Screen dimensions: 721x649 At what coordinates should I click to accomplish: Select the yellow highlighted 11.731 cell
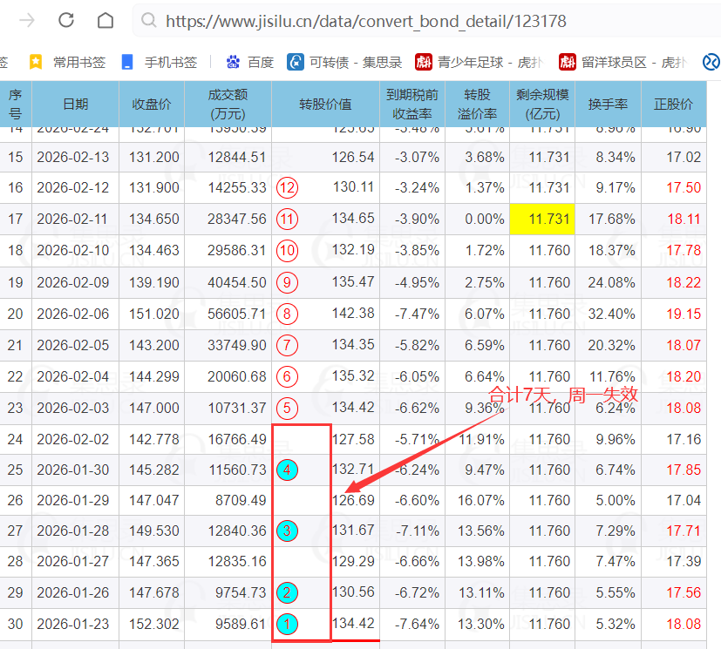tap(542, 219)
